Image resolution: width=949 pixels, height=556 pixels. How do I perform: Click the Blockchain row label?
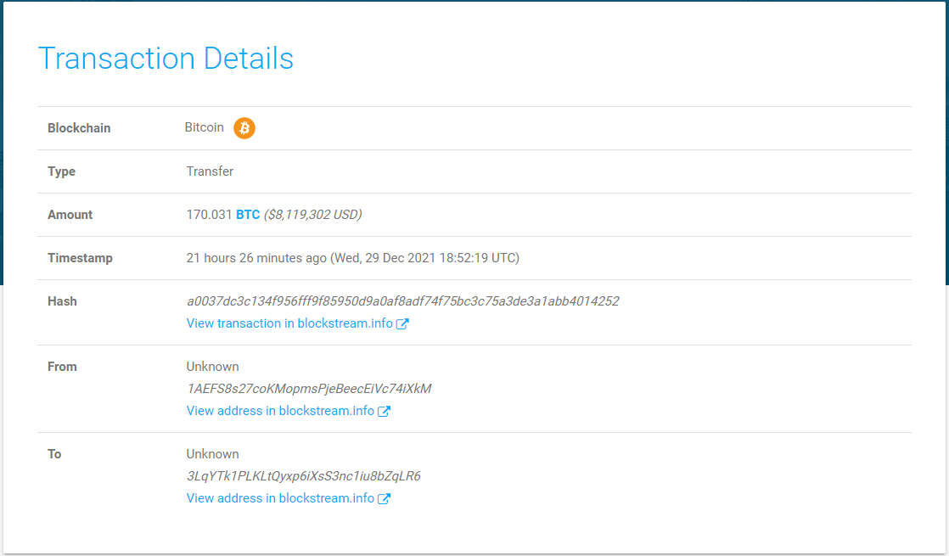pyautogui.click(x=79, y=128)
